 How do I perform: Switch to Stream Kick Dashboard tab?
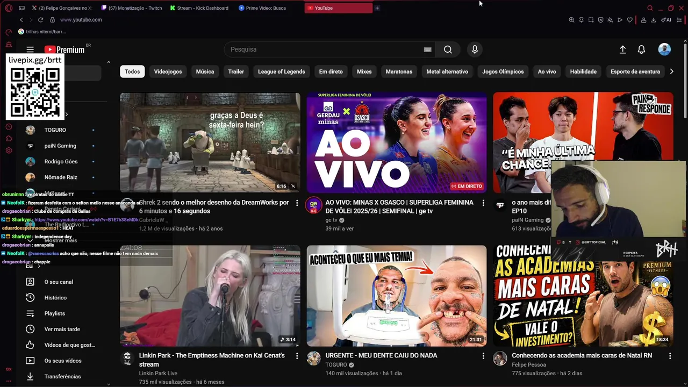pyautogui.click(x=200, y=8)
